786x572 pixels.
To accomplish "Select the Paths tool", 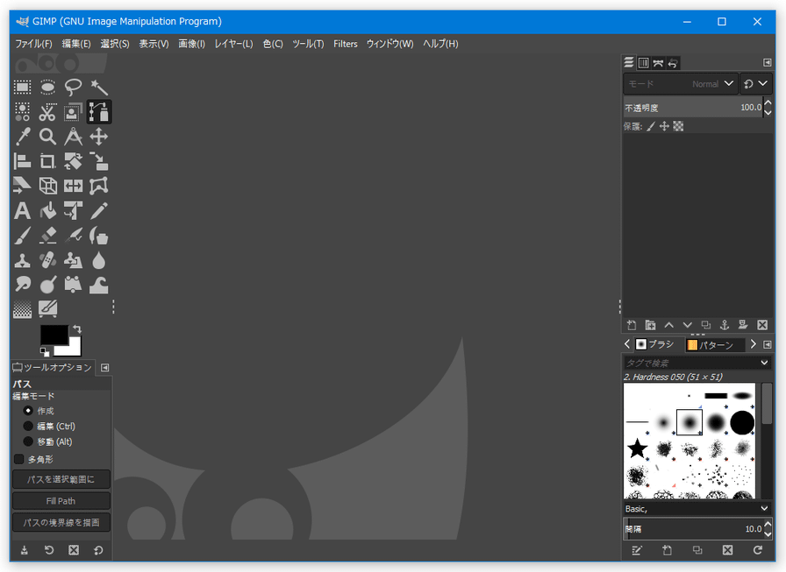I will point(99,112).
